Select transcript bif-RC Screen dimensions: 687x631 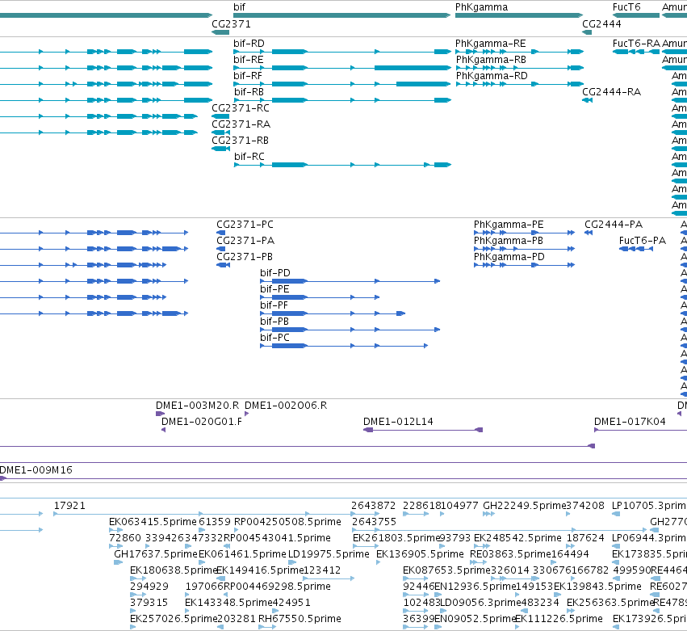point(342,165)
